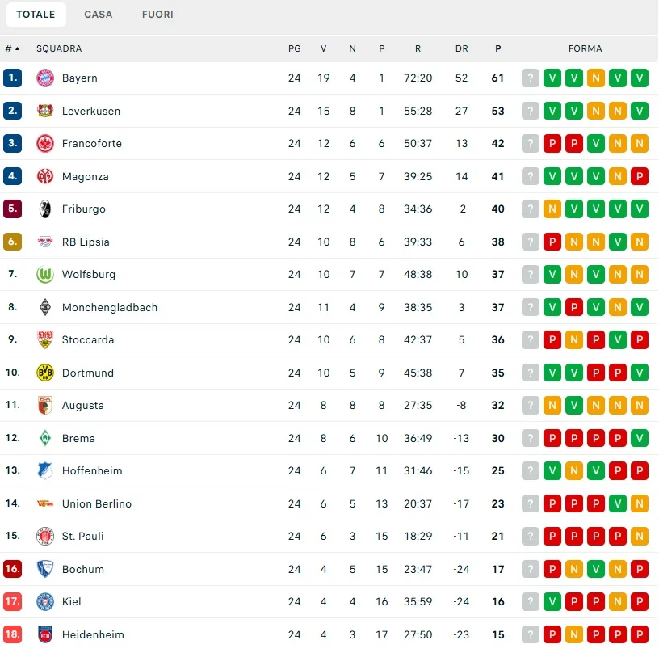Click the Brema green diamond logo
Viewport: 659px width, 653px height.
pos(44,438)
